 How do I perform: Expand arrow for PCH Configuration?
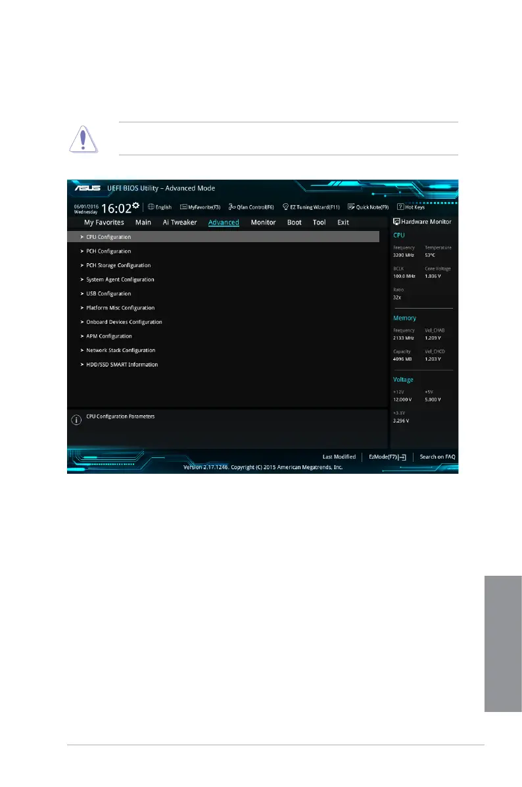[82, 251]
